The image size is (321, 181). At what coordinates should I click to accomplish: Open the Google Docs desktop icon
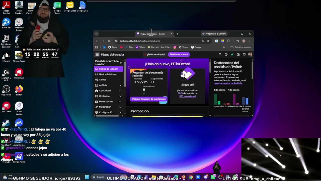[x=83, y=7]
